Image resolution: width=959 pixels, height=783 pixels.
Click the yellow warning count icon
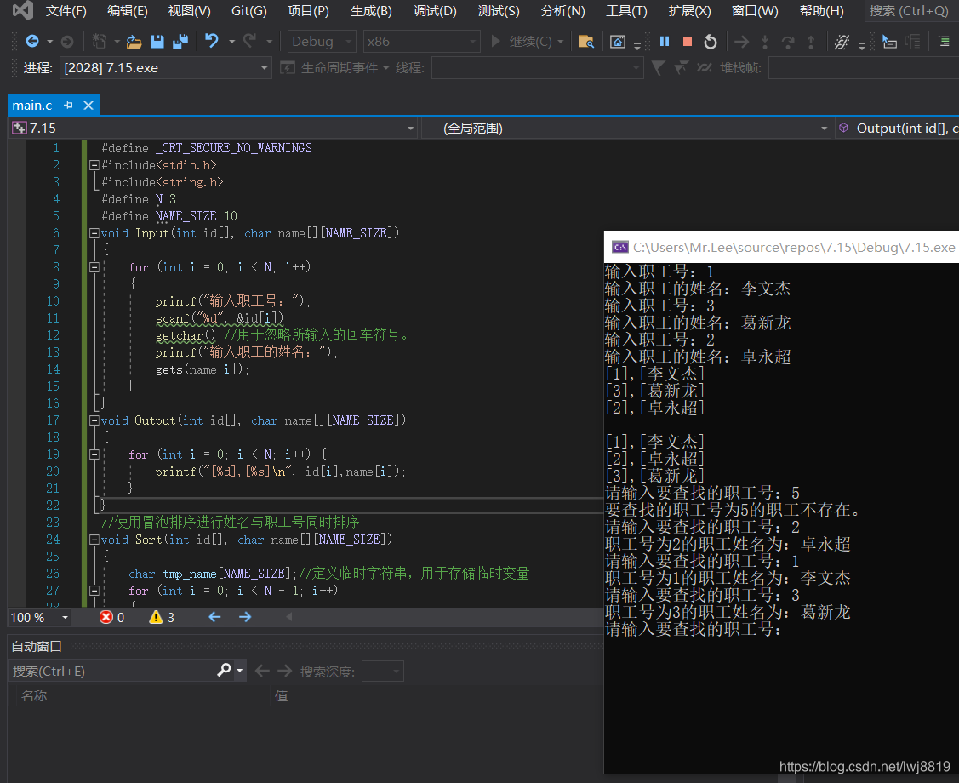point(156,617)
